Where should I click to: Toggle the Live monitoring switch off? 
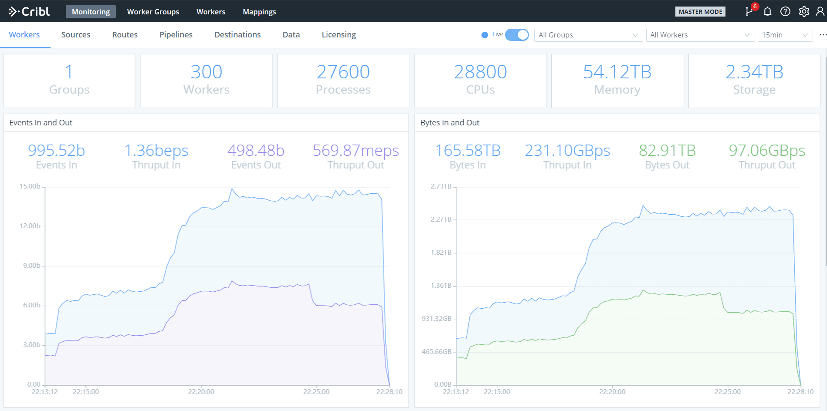[517, 35]
